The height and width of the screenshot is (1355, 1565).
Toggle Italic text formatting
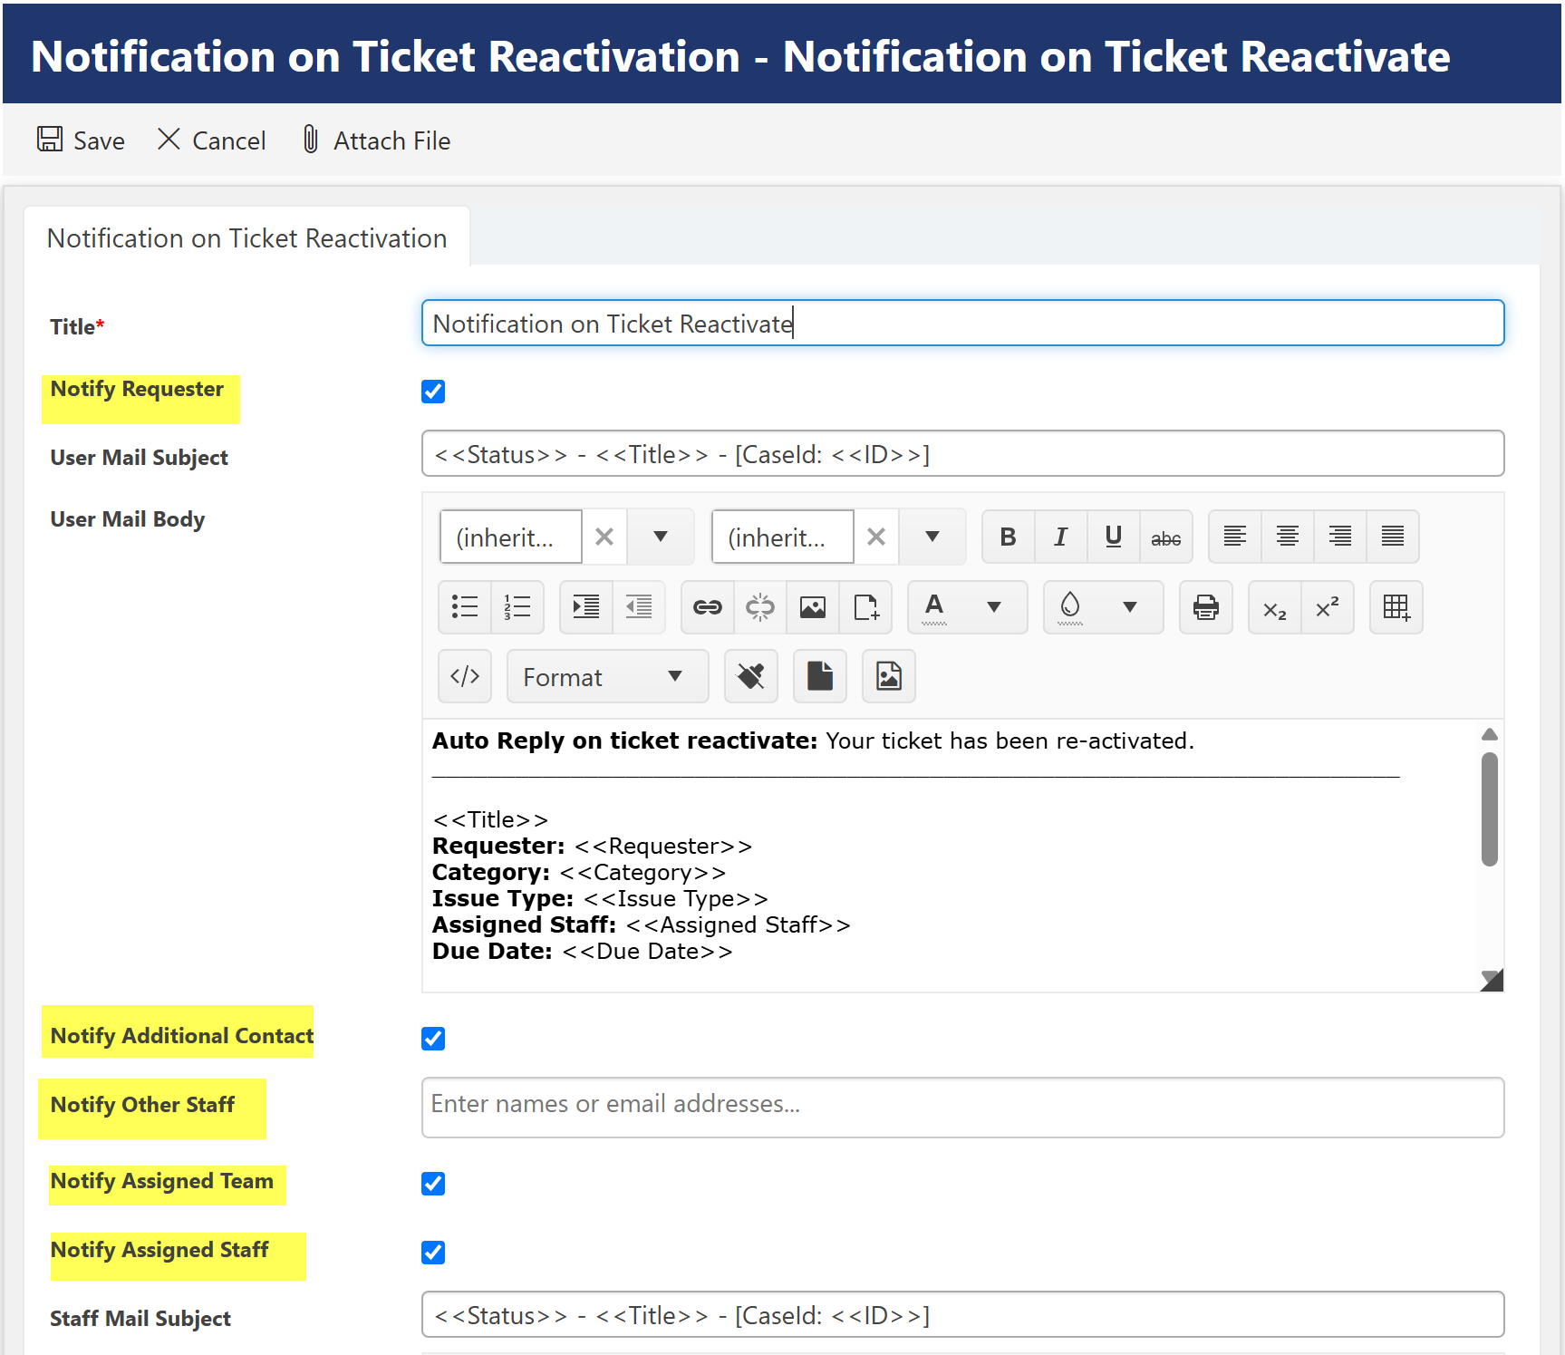[1060, 537]
